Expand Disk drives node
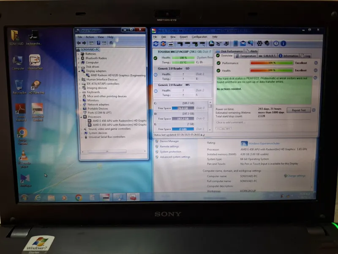The height and width of the screenshot is (254, 338). [x=79, y=67]
